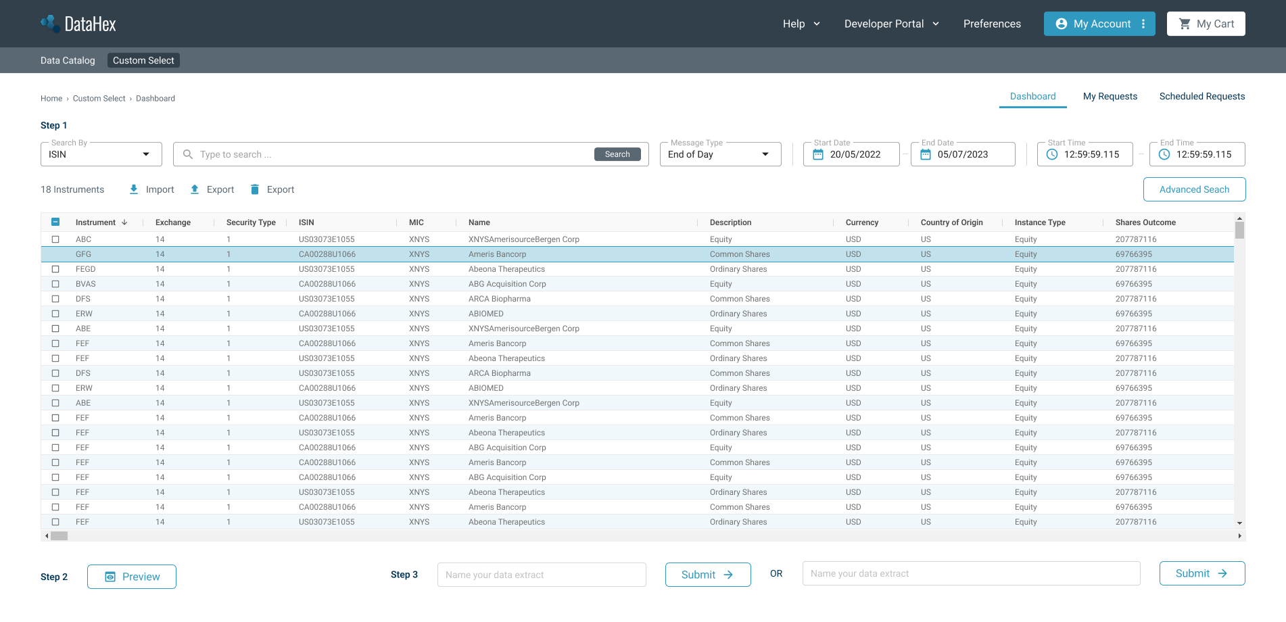Open Scheduled Requests tab

click(x=1202, y=96)
